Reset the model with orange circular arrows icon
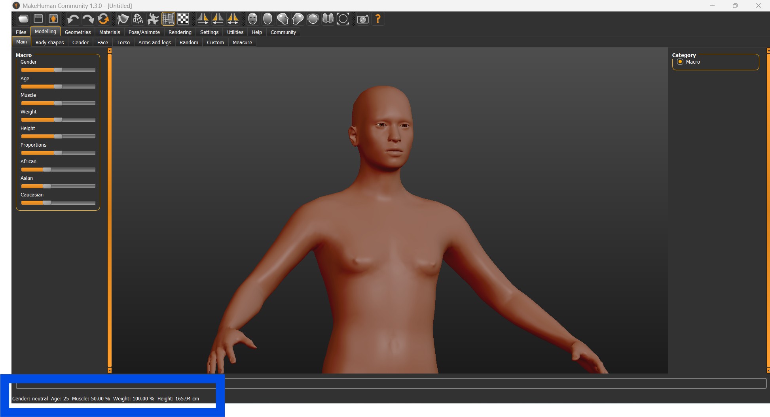Image resolution: width=770 pixels, height=417 pixels. [103, 19]
